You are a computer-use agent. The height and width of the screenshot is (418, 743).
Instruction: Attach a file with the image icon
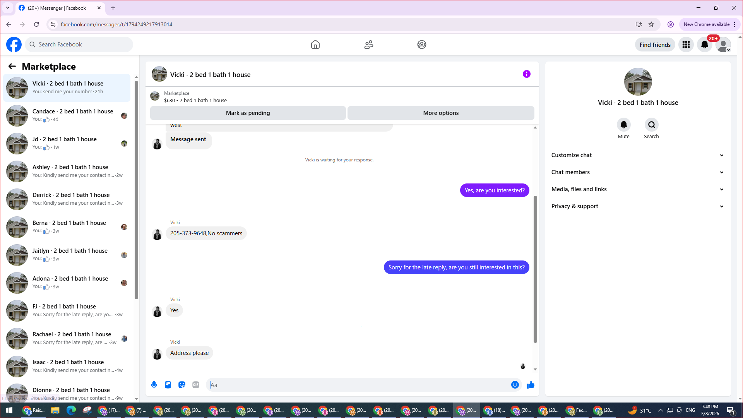click(168, 385)
